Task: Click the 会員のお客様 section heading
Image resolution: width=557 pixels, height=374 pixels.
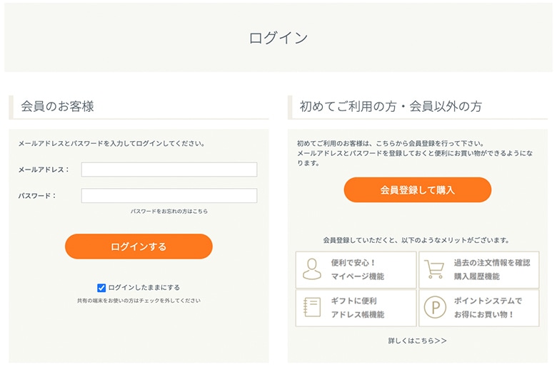Action: (57, 106)
